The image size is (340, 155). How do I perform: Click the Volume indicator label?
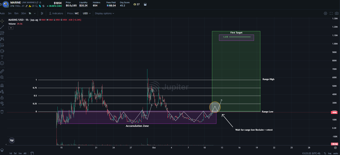(12, 24)
